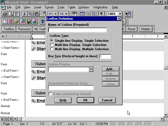Toggle Show/Hide paragraph marks icon

point(101,14)
